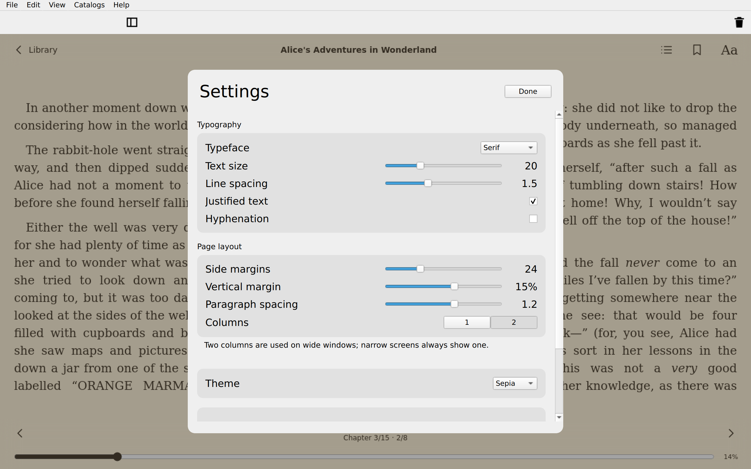
Task: Add a bookmark with the bookmark icon
Action: point(697,50)
